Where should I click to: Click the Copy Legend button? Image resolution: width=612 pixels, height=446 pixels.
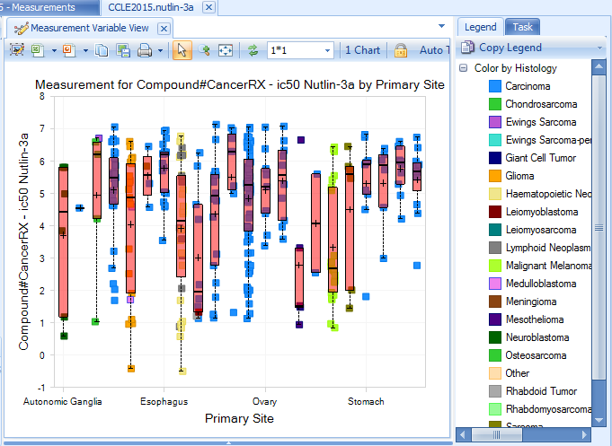[x=510, y=48]
